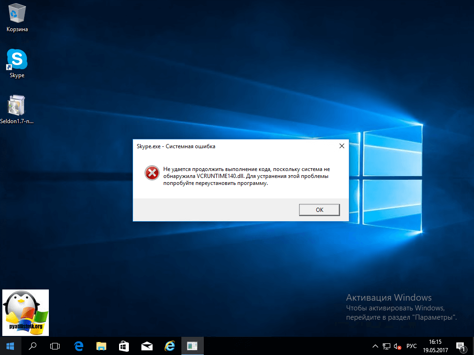Select the Корзина recycle bin icon
This screenshot has height=355, width=474.
point(17,18)
